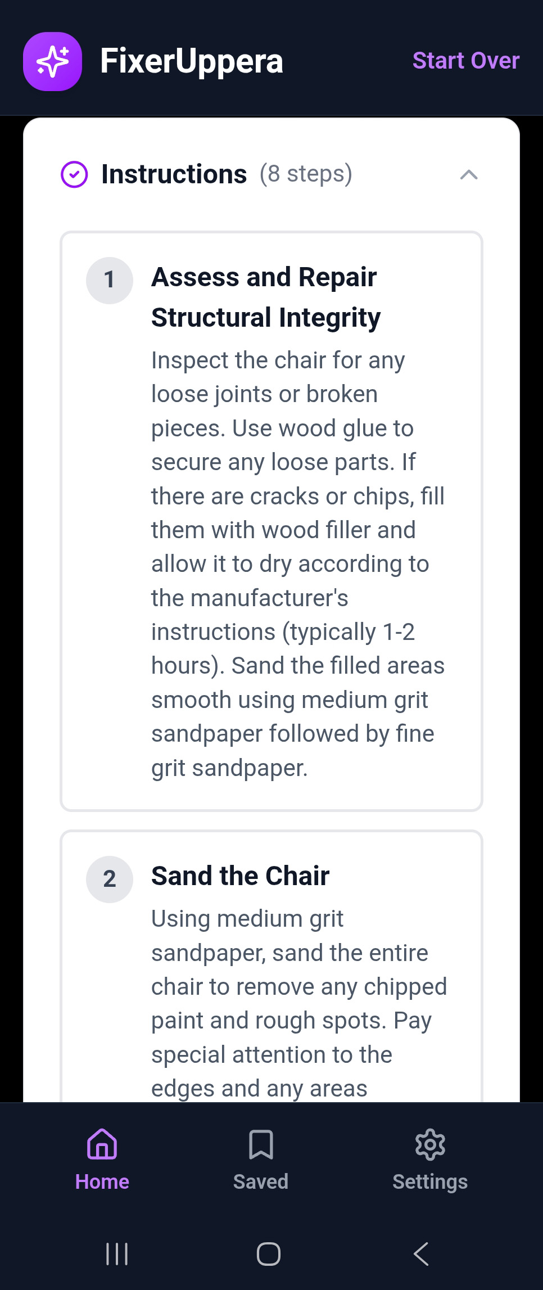Click the step 1 description paragraph

tap(298, 563)
